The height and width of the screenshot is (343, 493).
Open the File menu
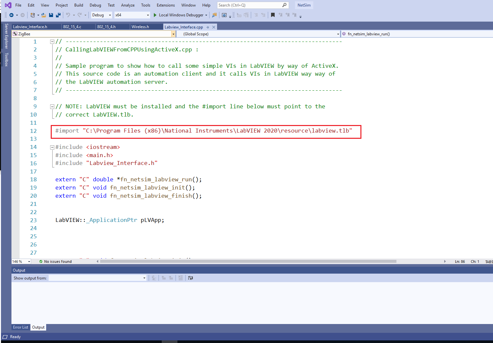[x=18, y=5]
